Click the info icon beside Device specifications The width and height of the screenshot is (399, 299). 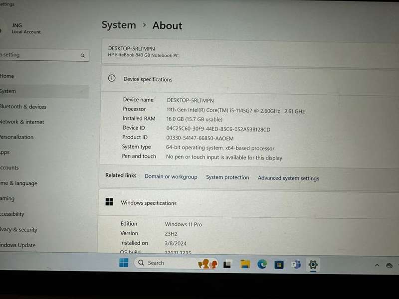point(111,78)
